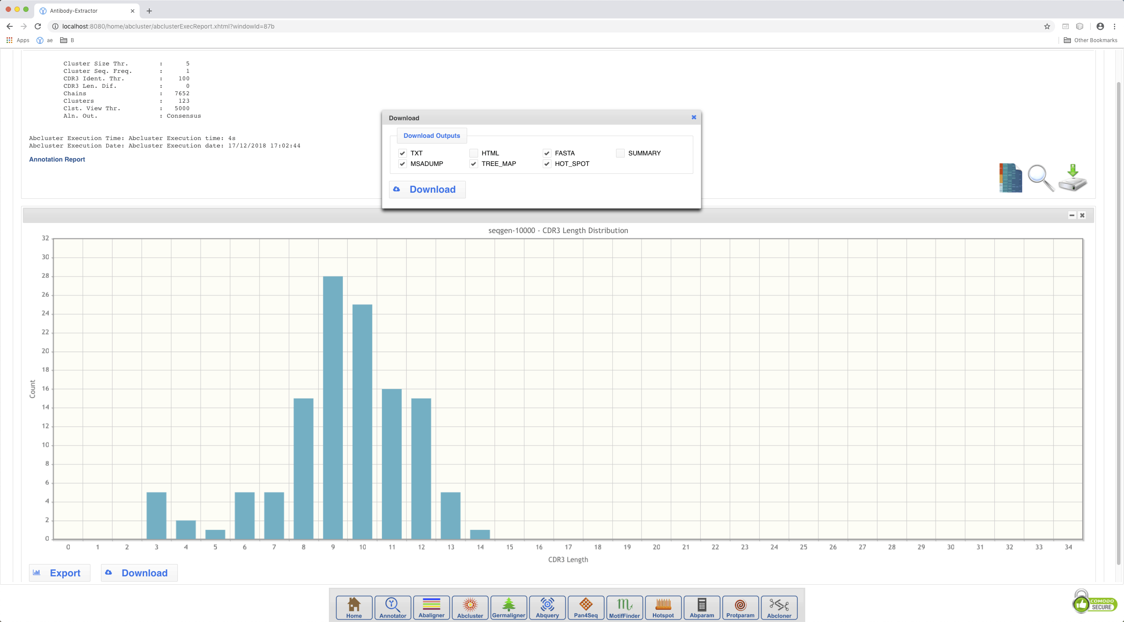Launch the Abquery tool
The image size is (1124, 622).
[547, 608]
